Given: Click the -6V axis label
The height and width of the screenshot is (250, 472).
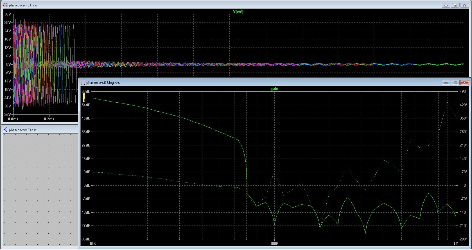Looking at the screenshot, I should pos(8,73).
